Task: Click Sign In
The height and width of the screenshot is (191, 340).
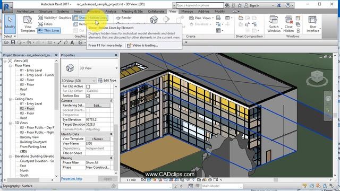Action: coord(254,5)
